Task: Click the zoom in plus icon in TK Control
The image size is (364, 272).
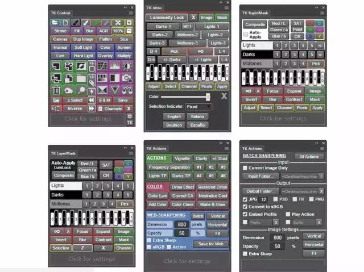Action: click(x=129, y=23)
